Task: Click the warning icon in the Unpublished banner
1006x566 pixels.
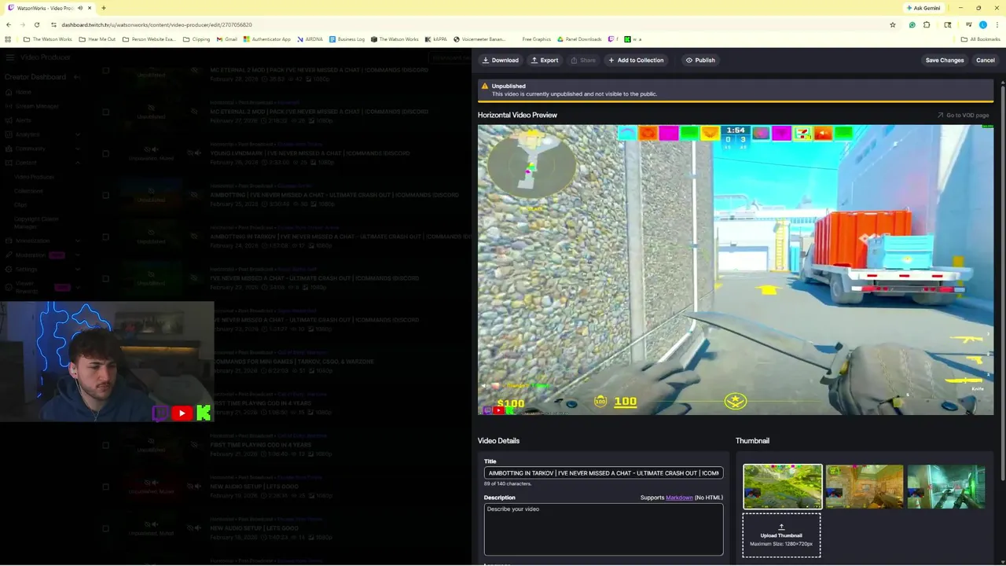Action: tap(484, 86)
